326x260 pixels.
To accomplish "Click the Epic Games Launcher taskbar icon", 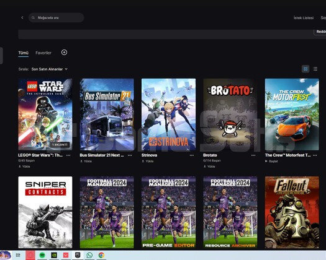I will 78,255.
